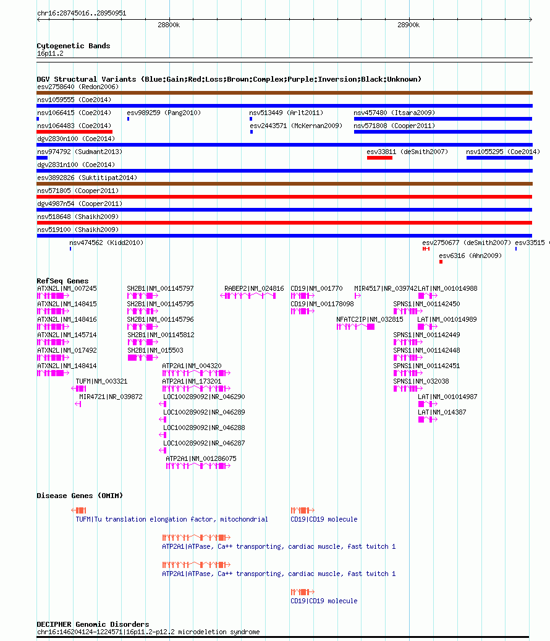Click the nsv474562 (Kidd2010) variant label
This screenshot has height=641, width=550.
(106, 243)
